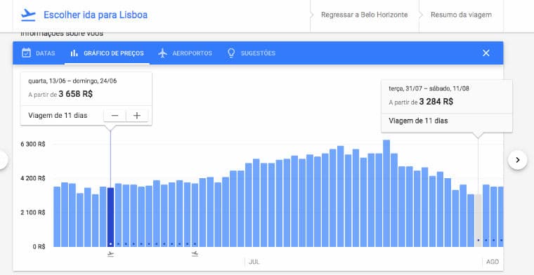534x275 pixels.
Task: Click the 0 R$ axis label
Action: (39, 247)
